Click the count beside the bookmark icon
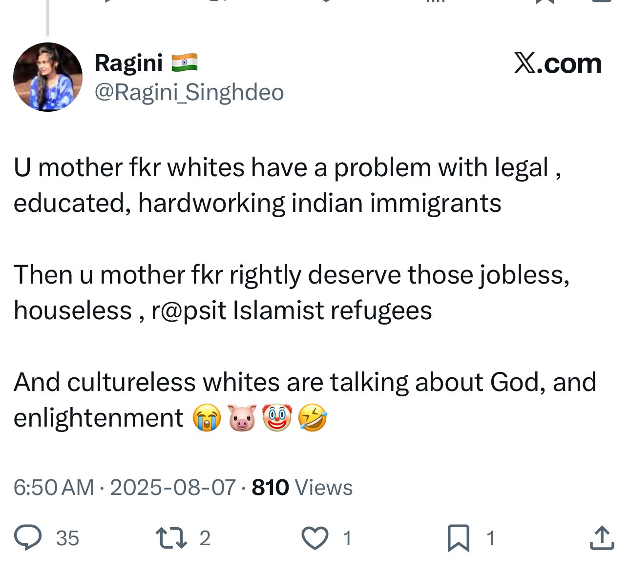630x575 pixels. point(491,538)
